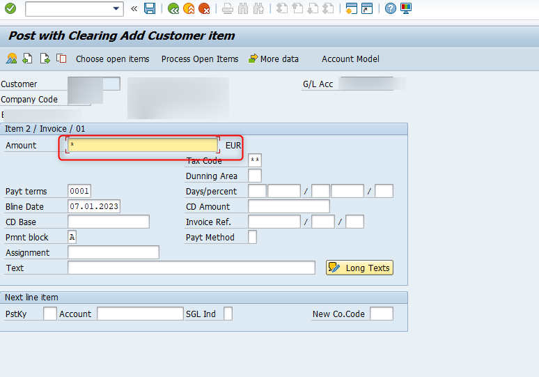Viewport: 539px width, 377px height.
Task: Click the green Back arrow icon
Action: pyautogui.click(x=173, y=8)
